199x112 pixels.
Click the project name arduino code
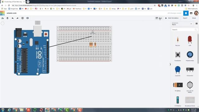pyautogui.click(x=12, y=13)
